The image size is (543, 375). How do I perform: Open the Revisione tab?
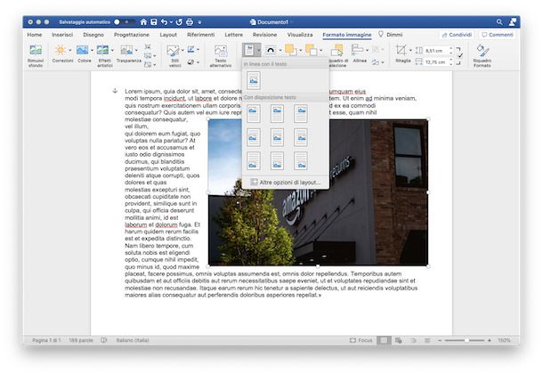coord(264,35)
